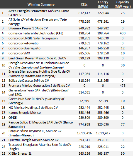Select Eólica de Oaxaca energy value 818,265
This screenshot has height=157, width=134.
[x=103, y=81]
